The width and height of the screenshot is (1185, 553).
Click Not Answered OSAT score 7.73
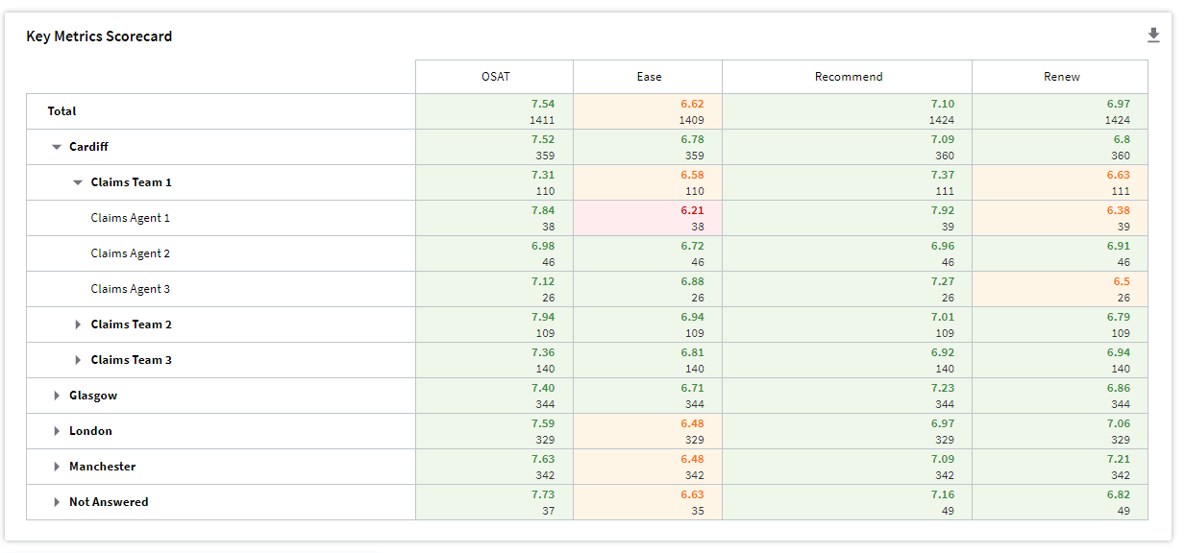click(543, 494)
